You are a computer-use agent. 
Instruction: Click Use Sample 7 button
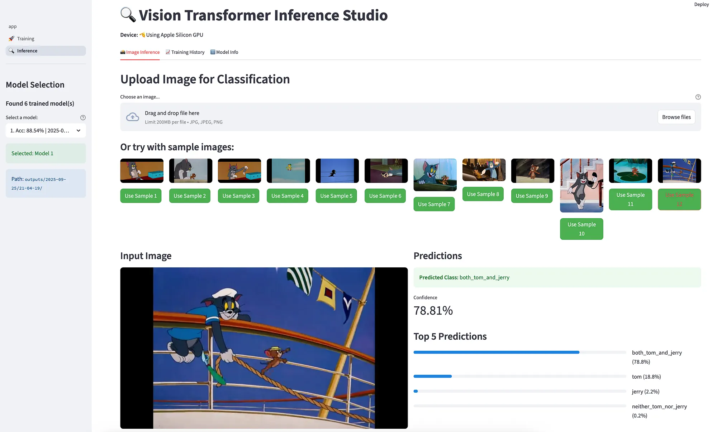(434, 204)
